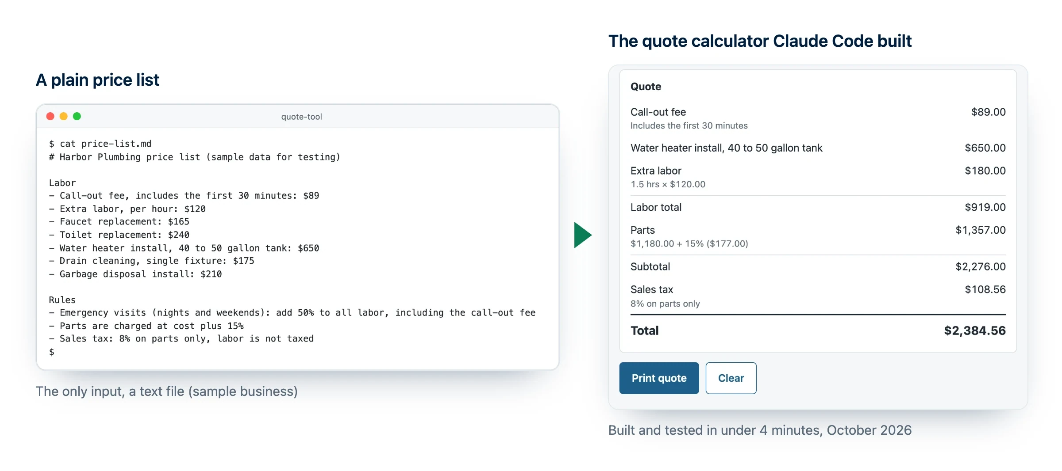The image size is (1062, 471).
Task: Click the green zoom dot in quote-tool window
Action: coord(77,116)
